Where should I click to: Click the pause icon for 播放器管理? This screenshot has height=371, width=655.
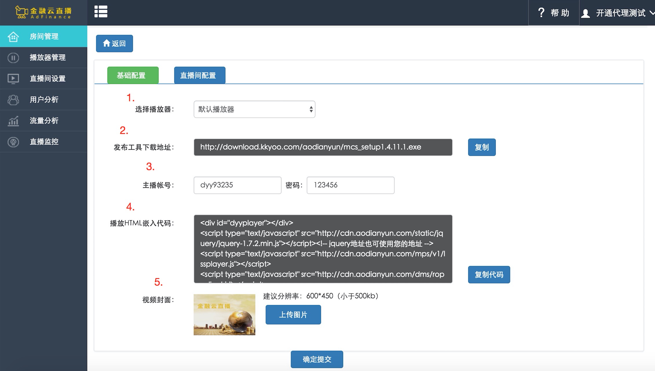(x=13, y=58)
